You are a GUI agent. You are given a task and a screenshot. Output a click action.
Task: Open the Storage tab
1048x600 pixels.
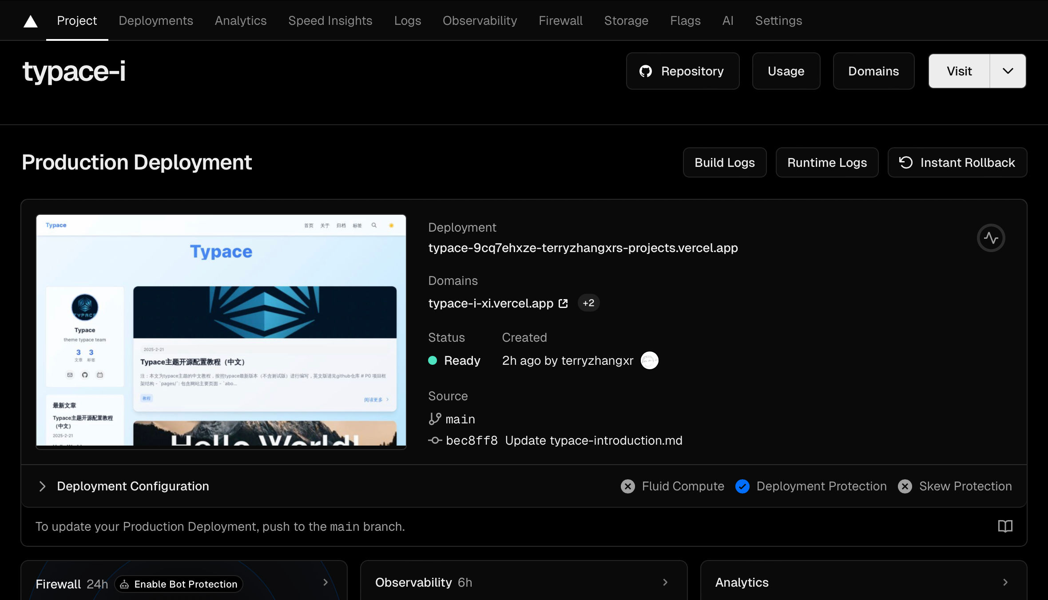(626, 20)
